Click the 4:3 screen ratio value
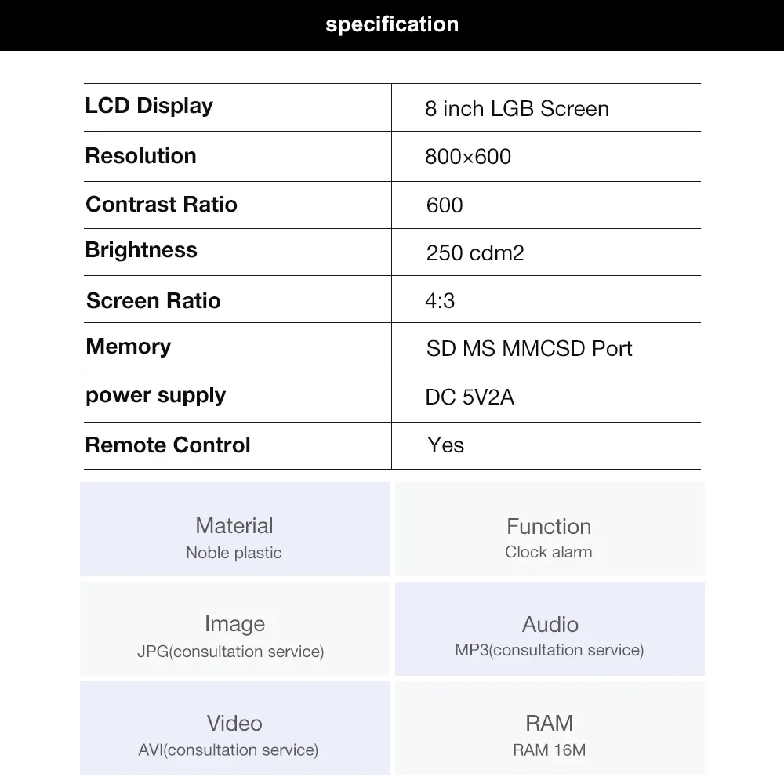The image size is (784, 784). 440,300
